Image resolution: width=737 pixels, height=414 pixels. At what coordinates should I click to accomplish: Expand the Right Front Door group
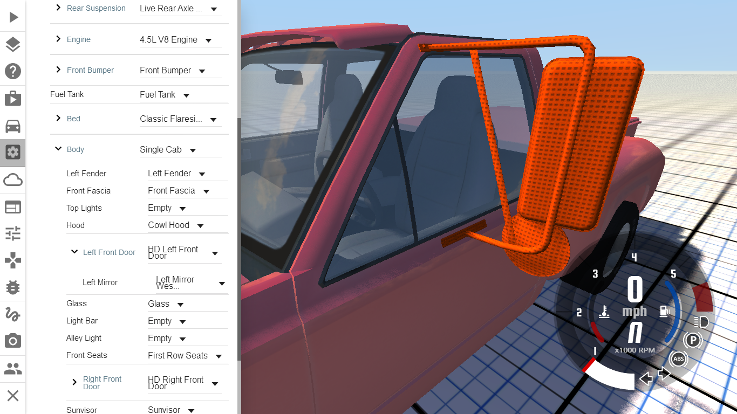point(75,382)
